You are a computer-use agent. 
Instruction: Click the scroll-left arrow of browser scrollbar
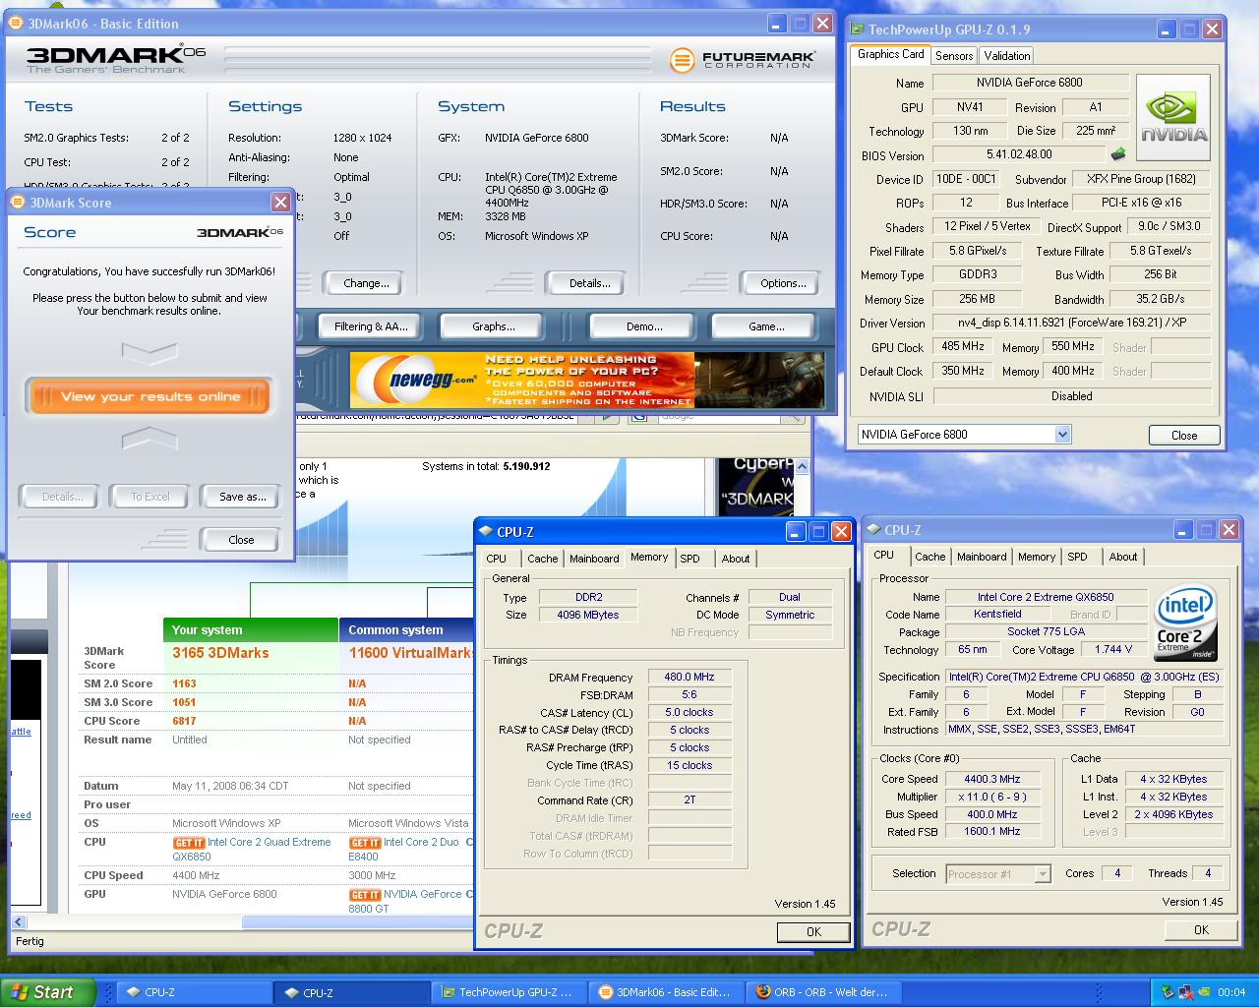(19, 922)
